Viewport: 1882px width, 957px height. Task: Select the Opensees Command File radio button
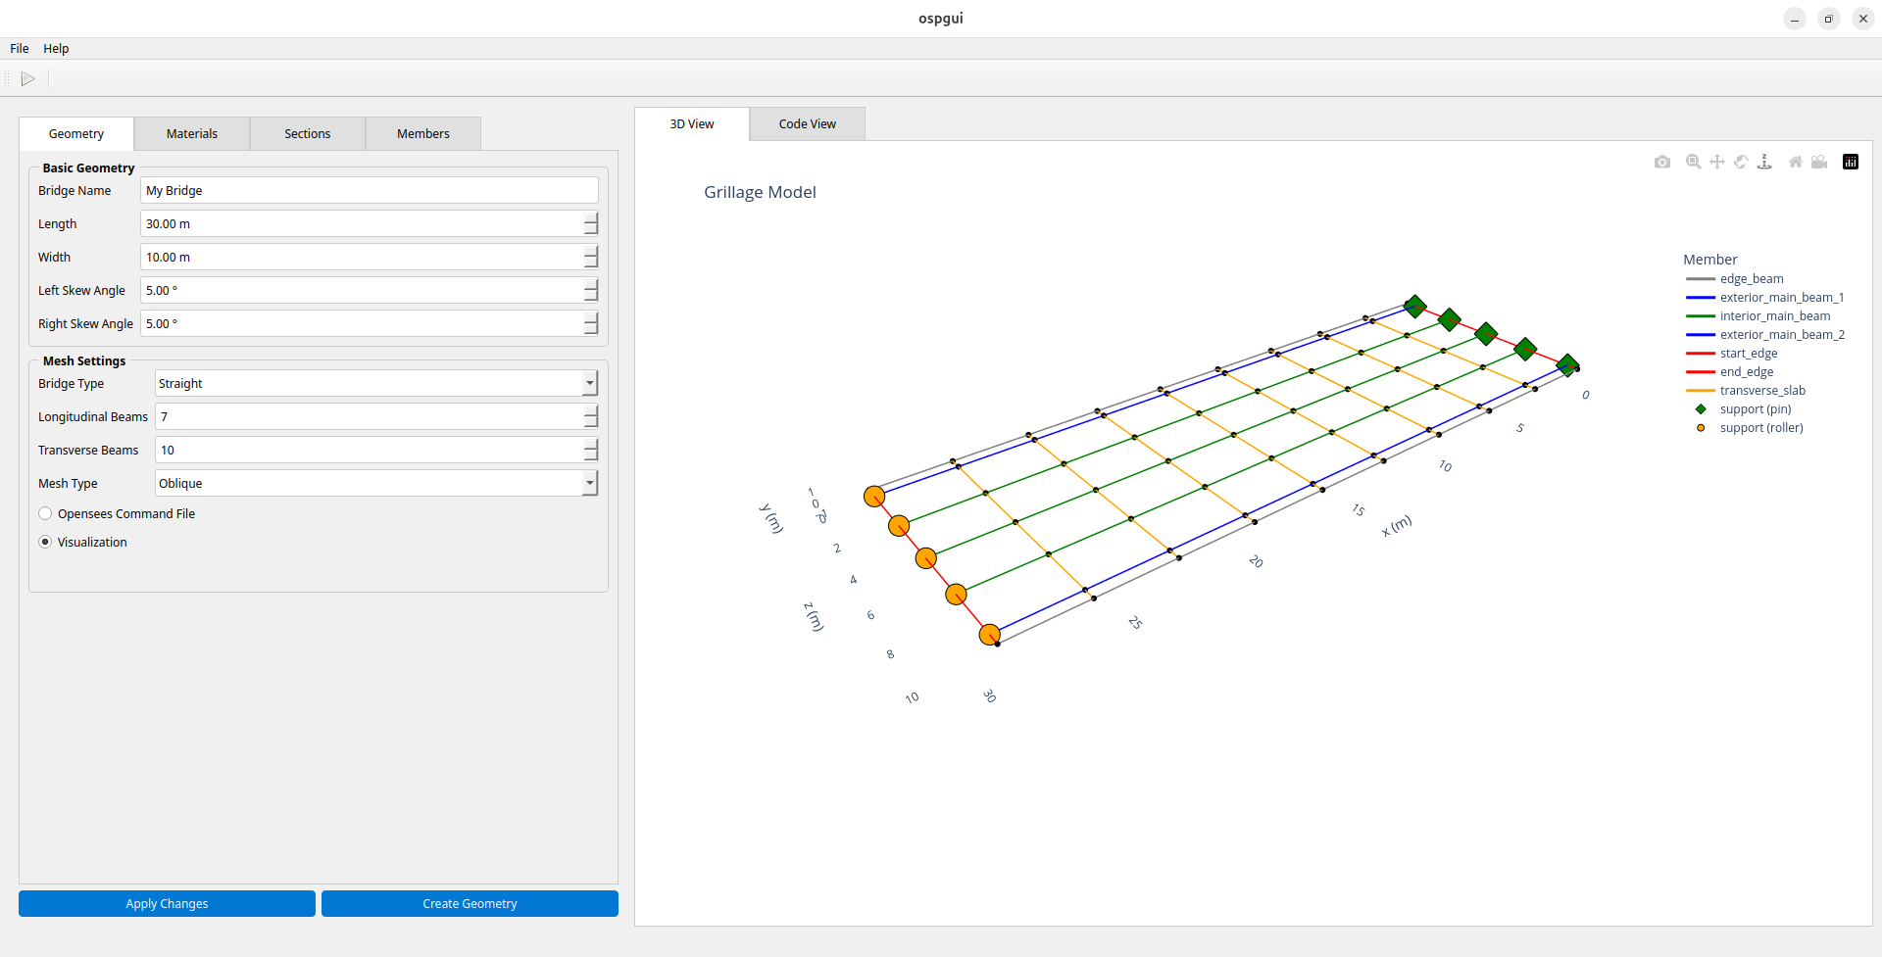coord(46,514)
